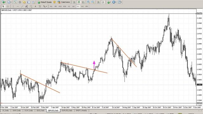Select the trendline drawing tool
The image size is (203, 114).
point(22,6)
